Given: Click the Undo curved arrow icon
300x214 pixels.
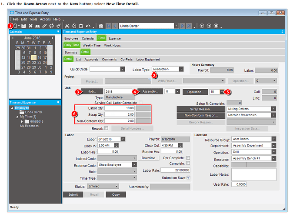Looking at the screenshot, I should pos(88,26).
